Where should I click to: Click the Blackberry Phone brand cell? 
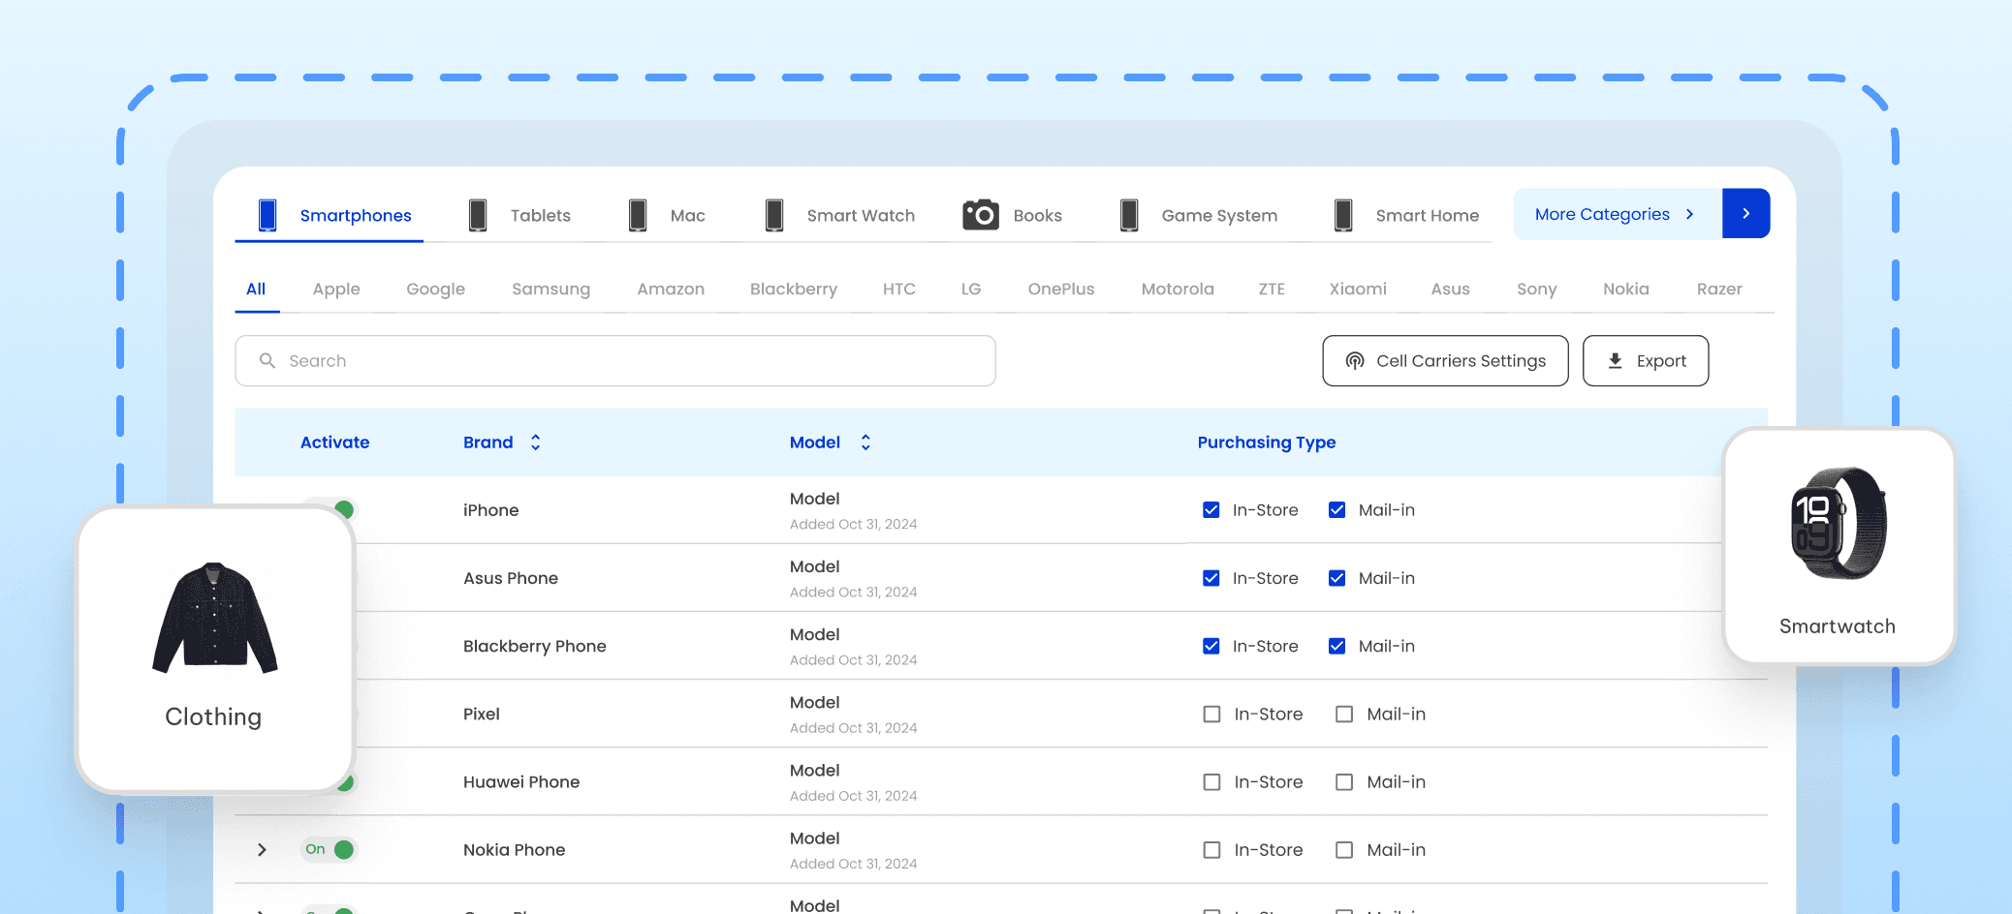click(x=534, y=646)
